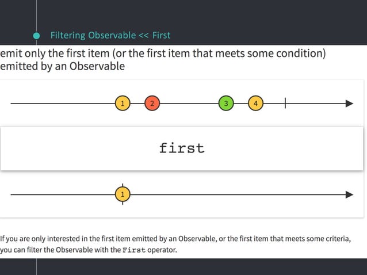Screen dimensions: 367x275
Task: Click the result stream arrowhead
Action: point(349,194)
